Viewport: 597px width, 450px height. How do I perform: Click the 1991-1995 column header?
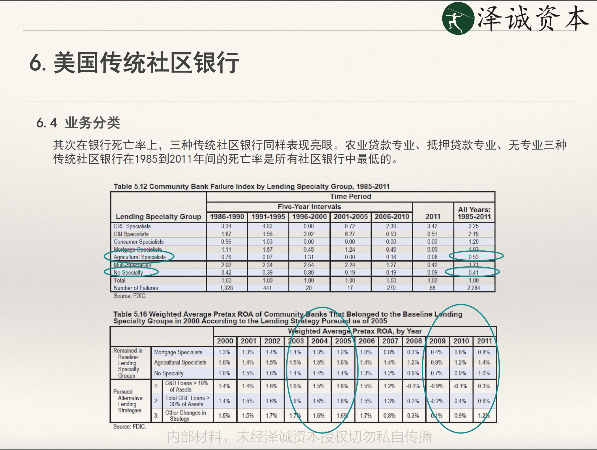pos(268,216)
